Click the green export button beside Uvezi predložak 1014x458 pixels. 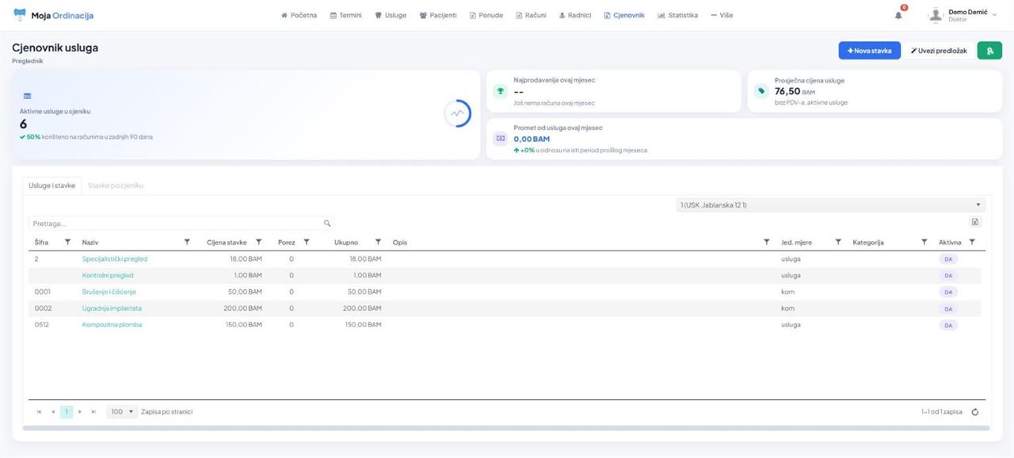[989, 51]
